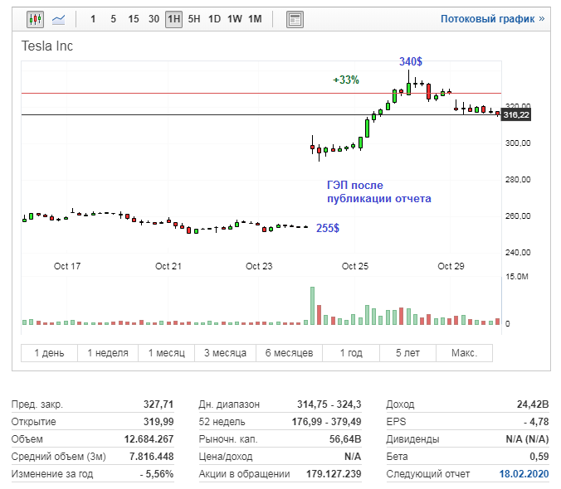
Task: Click the Акции в обращении value
Action: [x=334, y=474]
